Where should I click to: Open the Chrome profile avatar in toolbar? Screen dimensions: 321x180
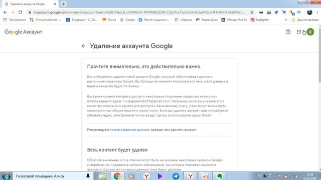309,12
